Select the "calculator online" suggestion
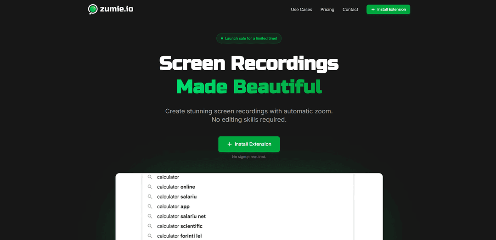Image resolution: width=496 pixels, height=240 pixels. [176, 187]
